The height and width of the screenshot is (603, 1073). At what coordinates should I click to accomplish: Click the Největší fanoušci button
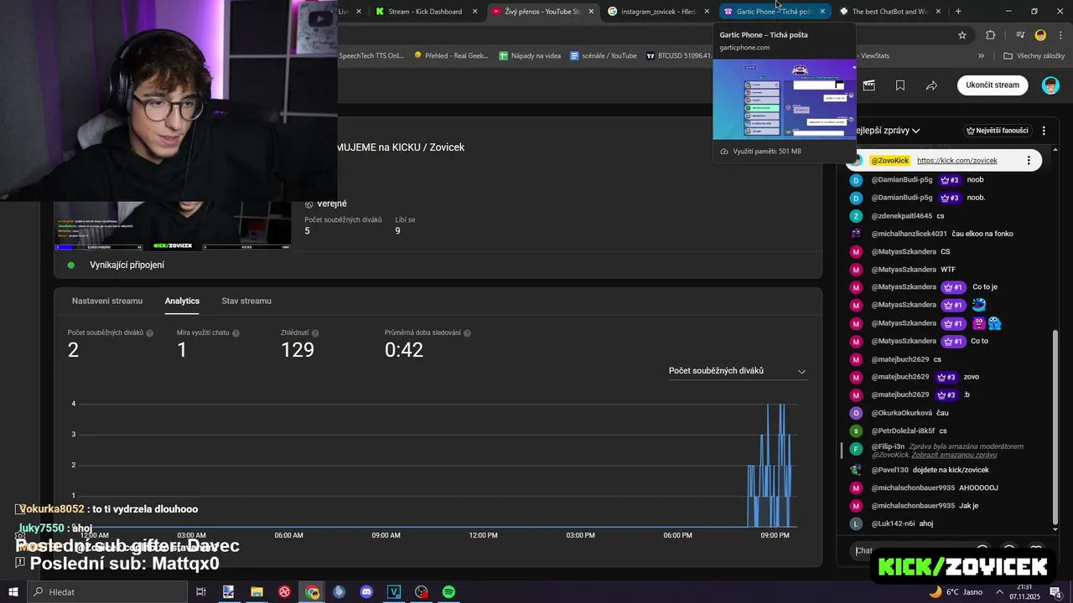[x=997, y=131]
